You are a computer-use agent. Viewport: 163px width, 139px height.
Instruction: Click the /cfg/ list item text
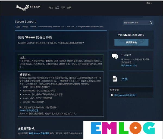[36, 87]
